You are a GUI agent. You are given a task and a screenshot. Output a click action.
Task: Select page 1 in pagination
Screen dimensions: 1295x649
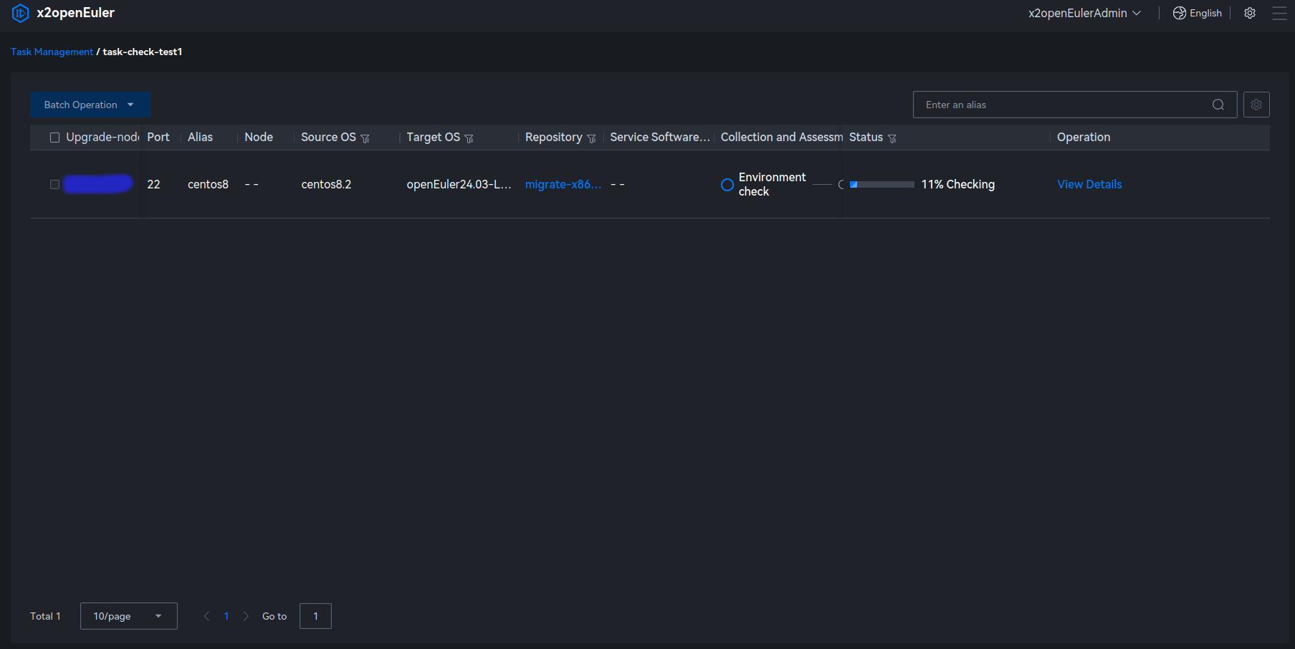226,616
